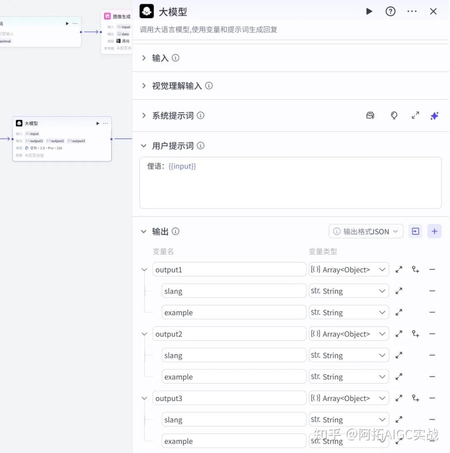Expand the 系统提示词 editor to fullscreen
The image size is (450, 453).
(x=415, y=116)
